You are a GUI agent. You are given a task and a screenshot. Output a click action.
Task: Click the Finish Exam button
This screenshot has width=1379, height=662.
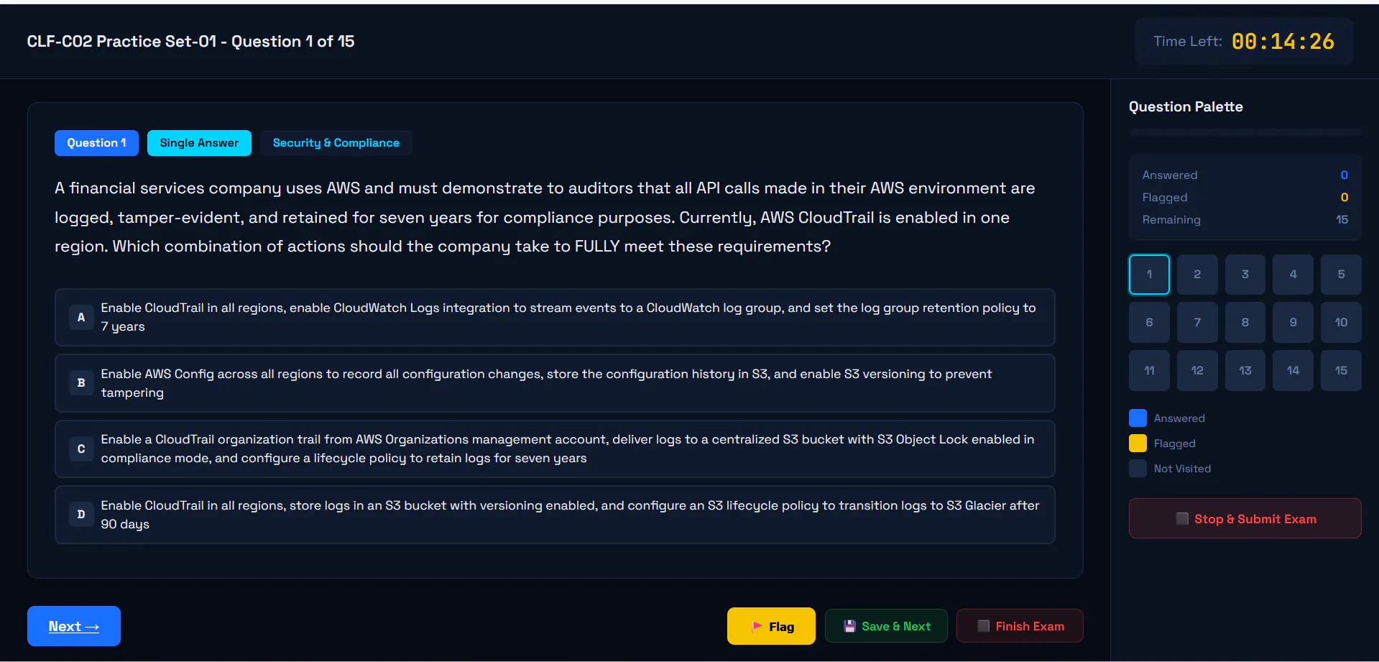[x=1020, y=626]
